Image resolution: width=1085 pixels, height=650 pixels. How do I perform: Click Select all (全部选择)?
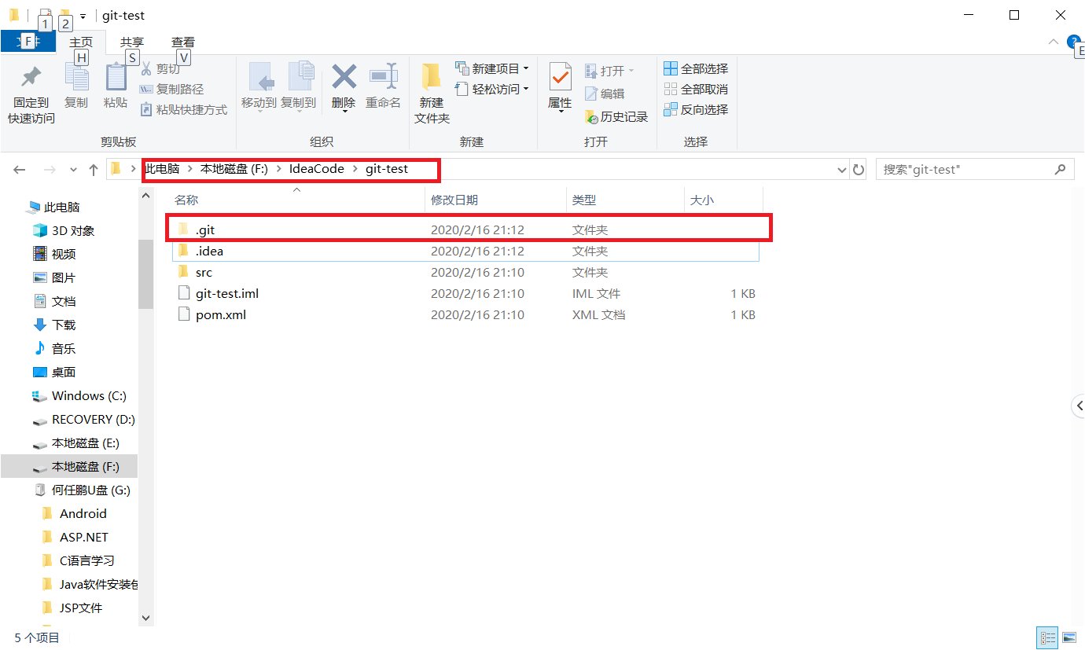click(x=696, y=69)
